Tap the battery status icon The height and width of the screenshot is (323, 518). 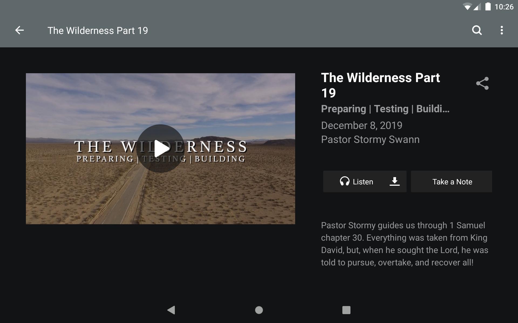pyautogui.click(x=488, y=6)
